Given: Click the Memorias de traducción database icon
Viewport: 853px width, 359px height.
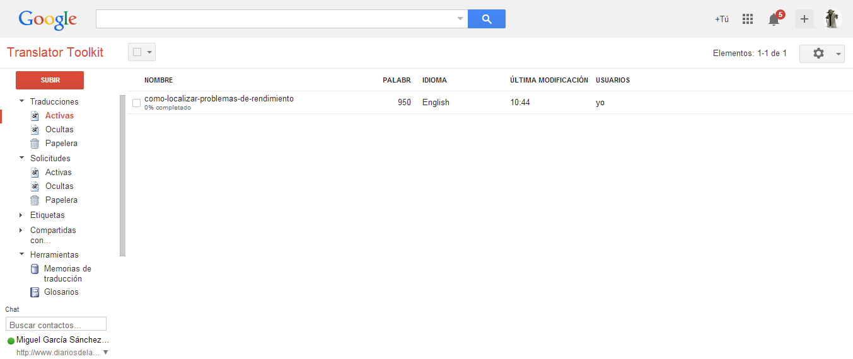Looking at the screenshot, I should click(35, 269).
